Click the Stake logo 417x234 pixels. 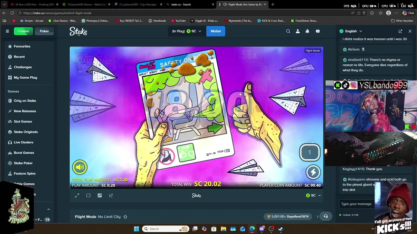78,31
